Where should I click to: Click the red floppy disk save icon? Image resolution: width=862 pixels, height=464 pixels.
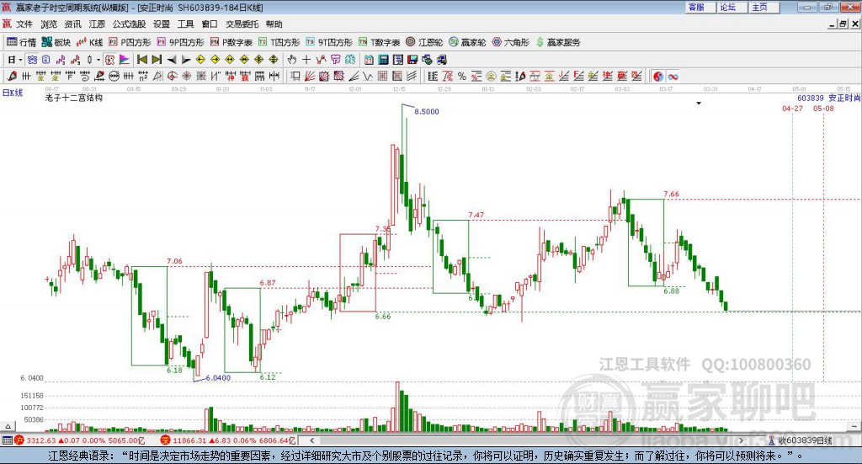[x=412, y=60]
